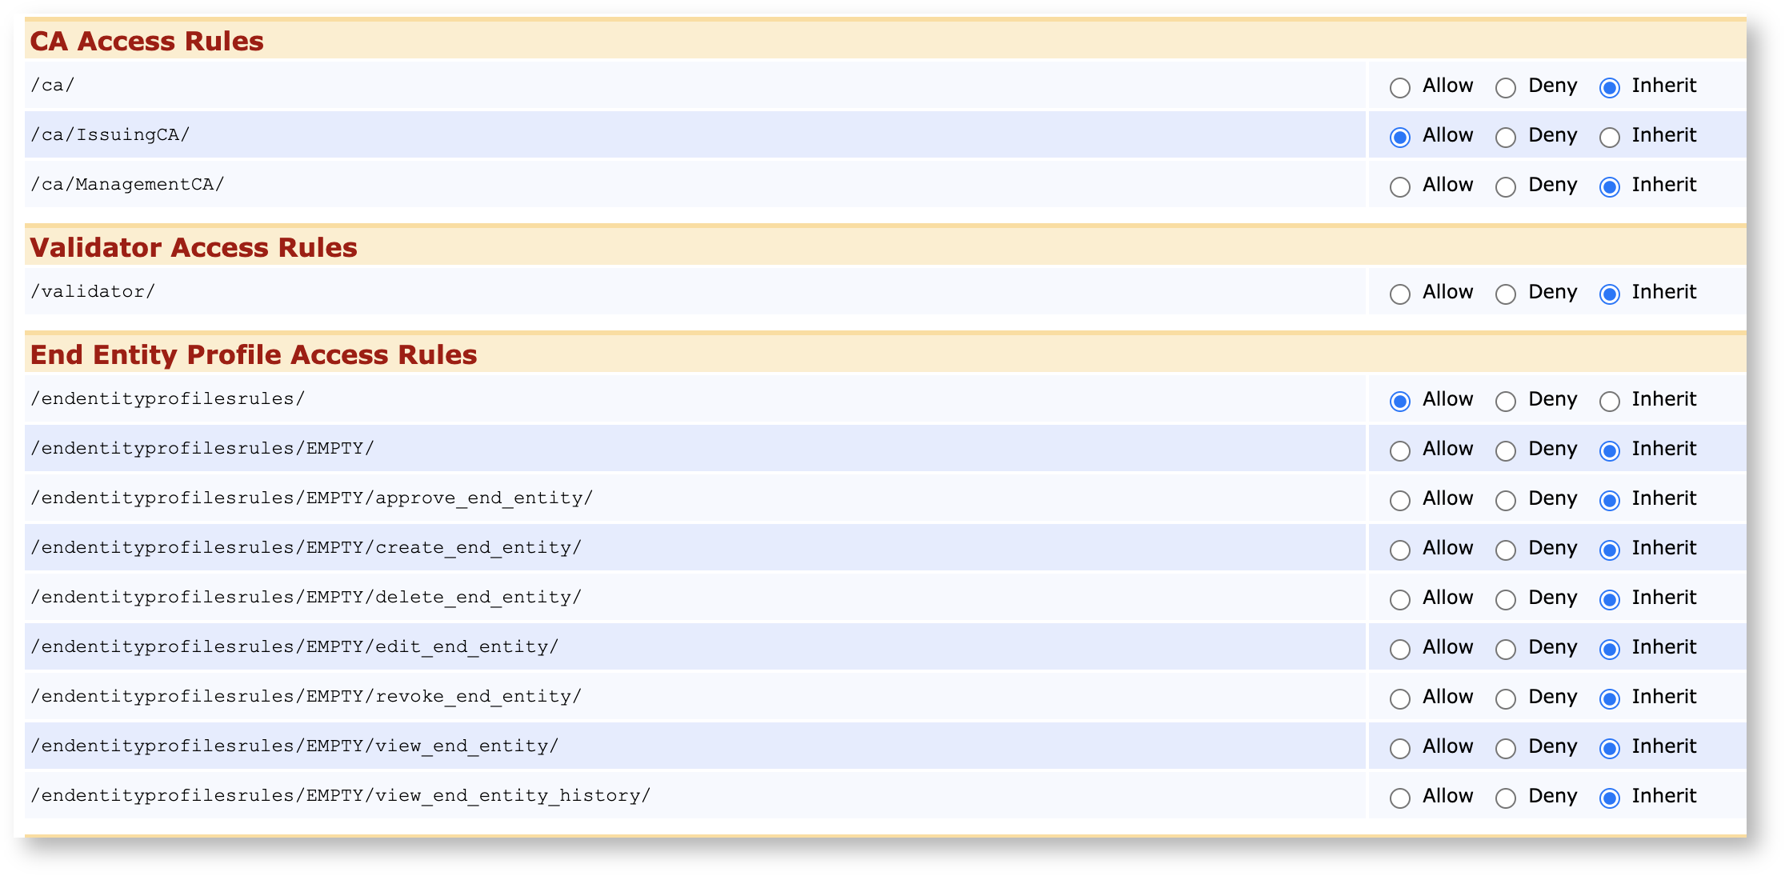
Task: Deny delete_end_entity under EMPTY
Action: click(x=1507, y=599)
